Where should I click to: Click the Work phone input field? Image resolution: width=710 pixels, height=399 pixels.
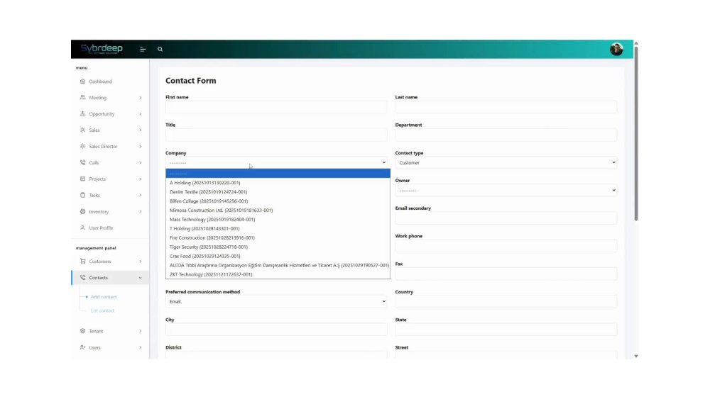tap(506, 246)
